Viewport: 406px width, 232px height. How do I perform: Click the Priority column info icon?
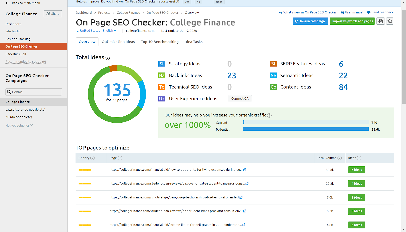[93, 158]
